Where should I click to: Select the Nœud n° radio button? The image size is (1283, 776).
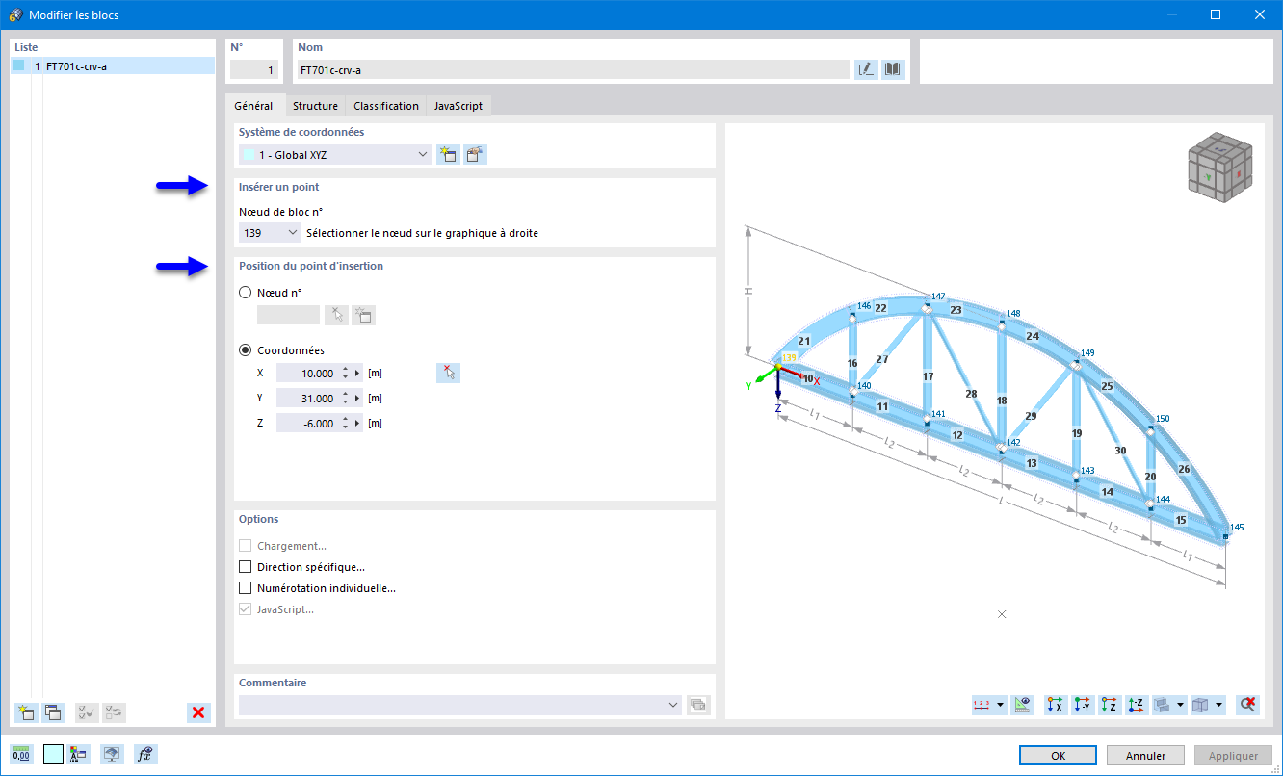click(246, 292)
